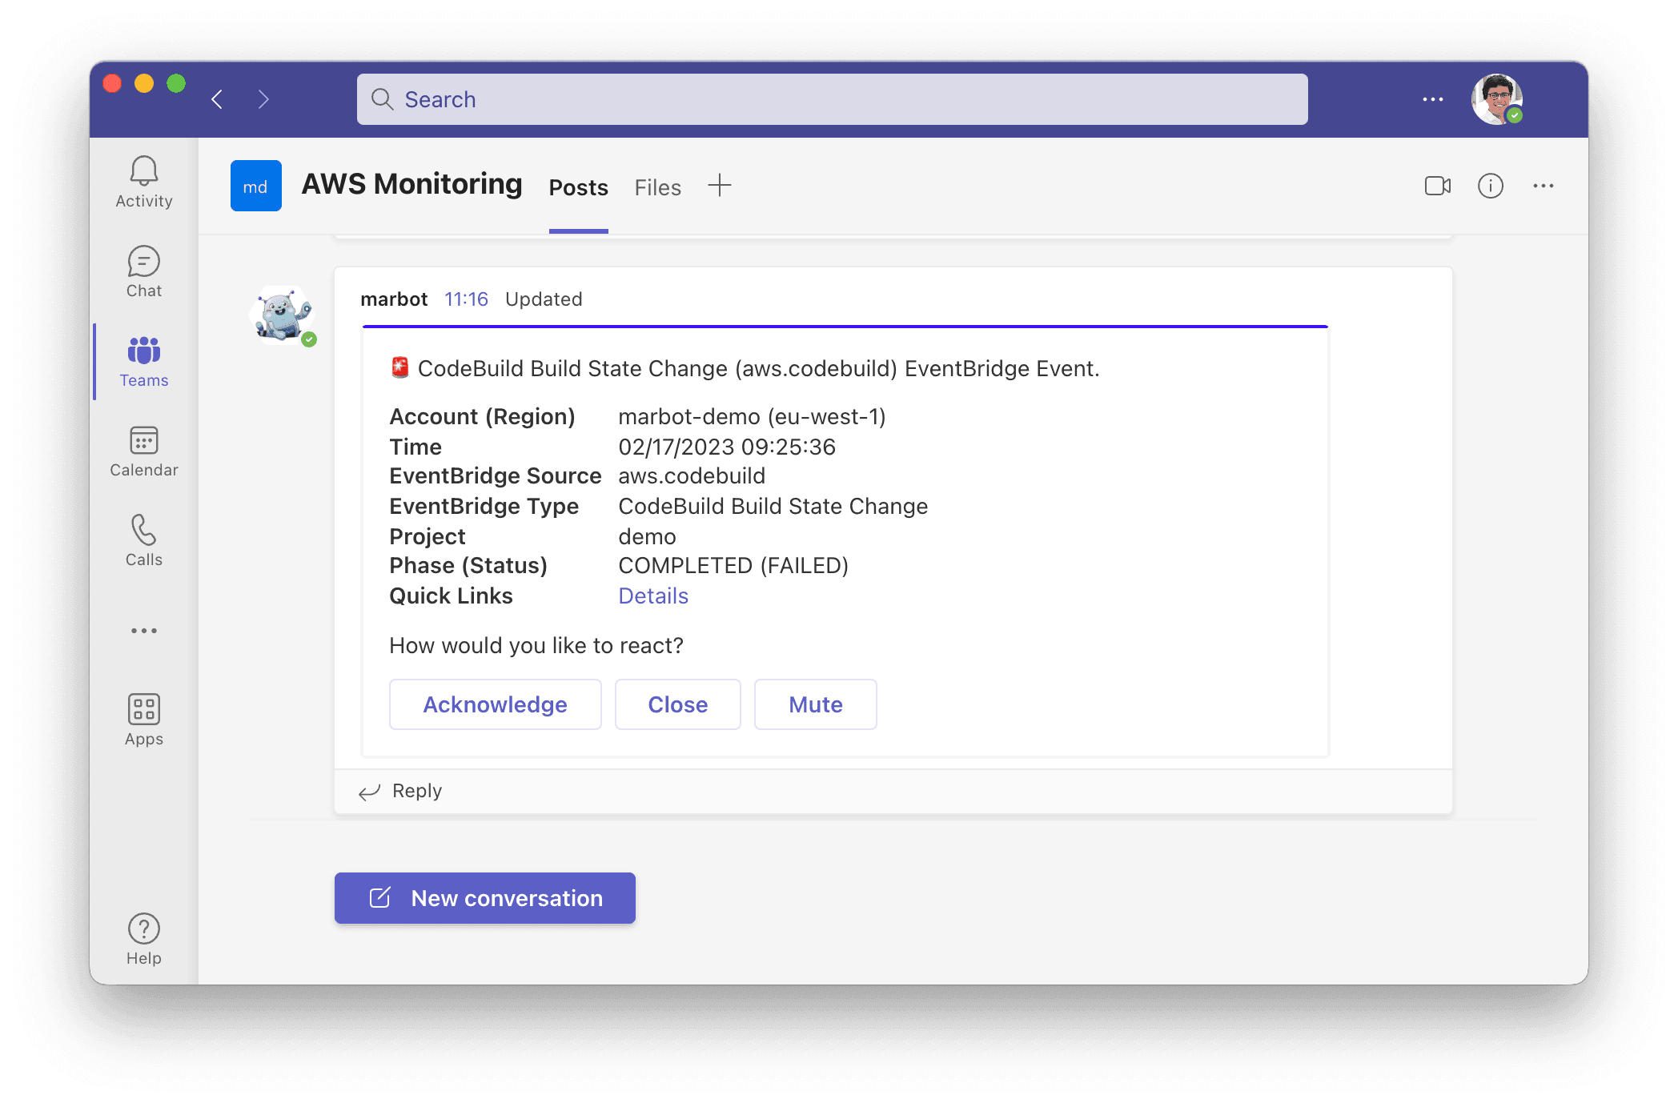The image size is (1678, 1103).
Task: Click the Close alert button
Action: 678,704
